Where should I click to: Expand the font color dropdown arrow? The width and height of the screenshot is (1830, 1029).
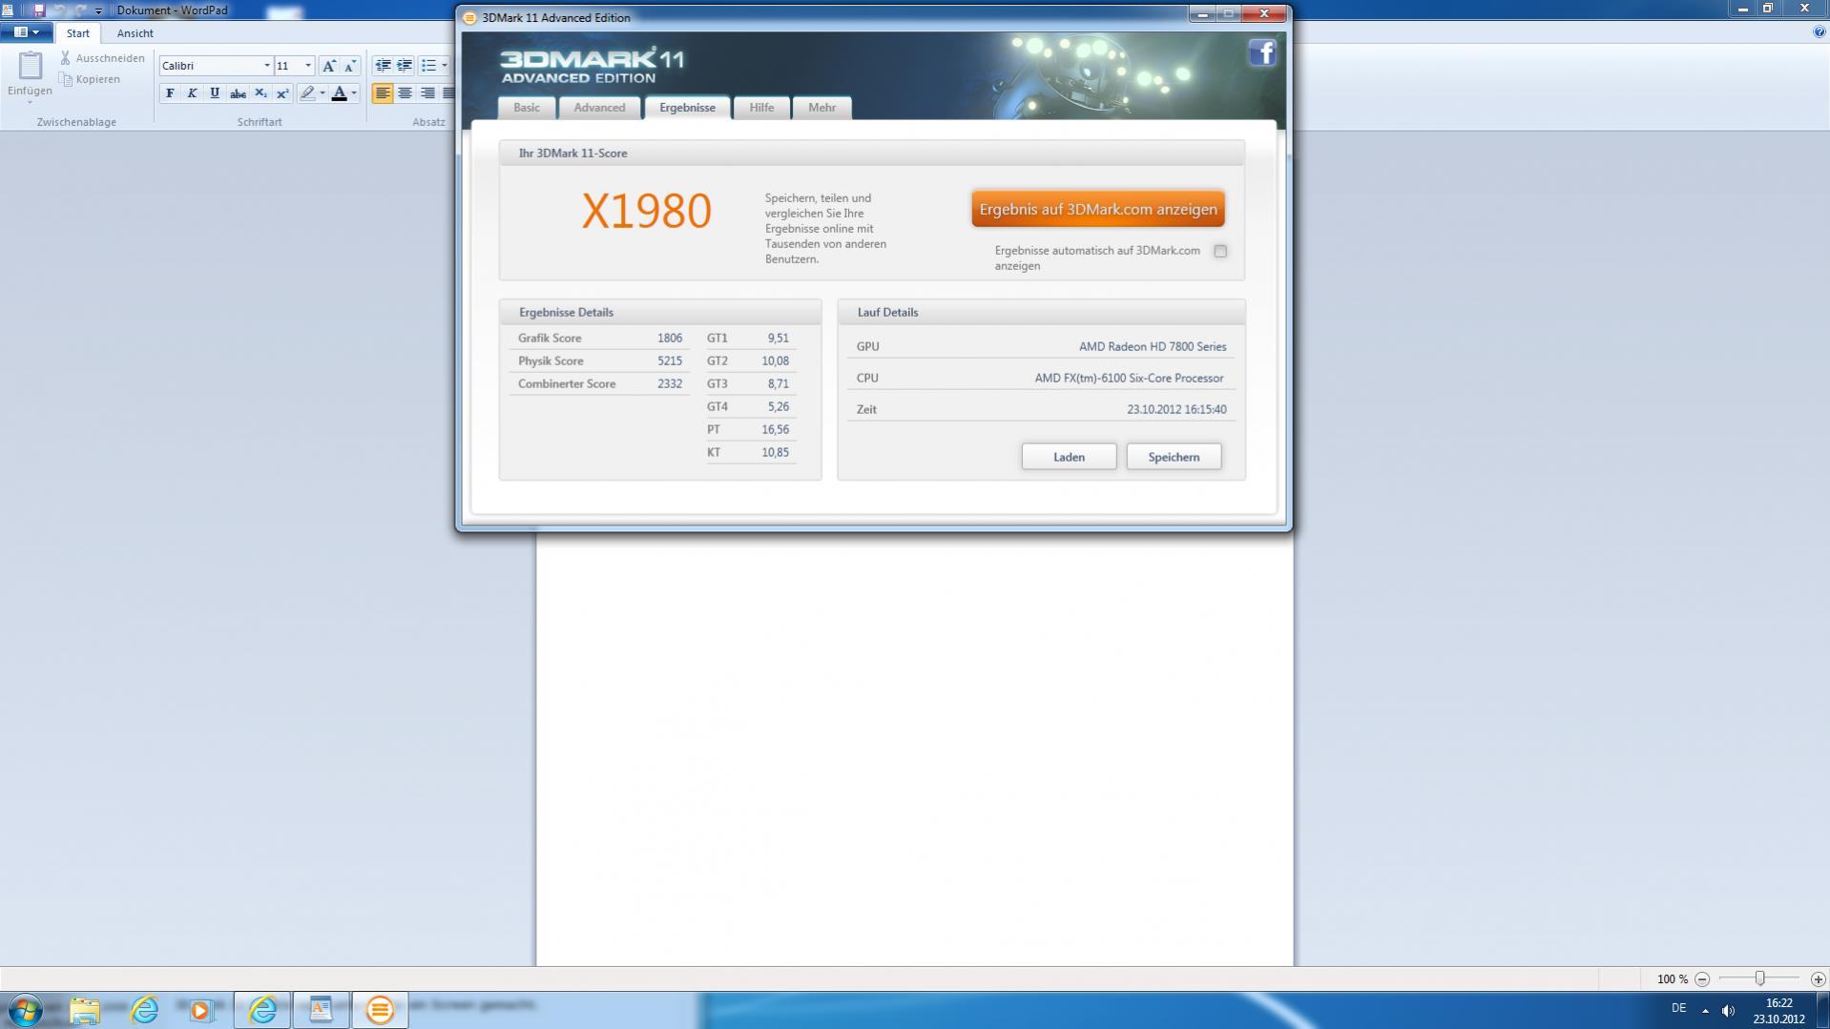[x=354, y=93]
